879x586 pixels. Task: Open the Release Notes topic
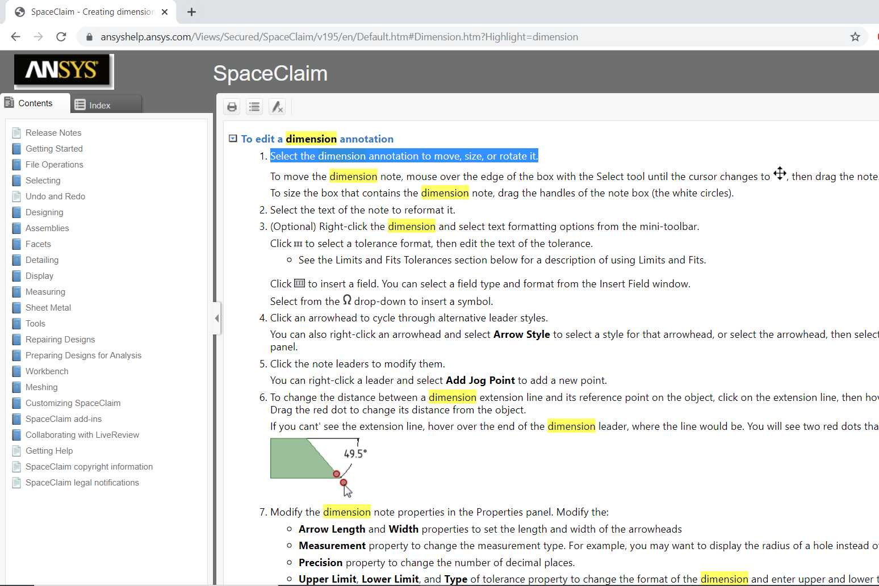(x=53, y=133)
